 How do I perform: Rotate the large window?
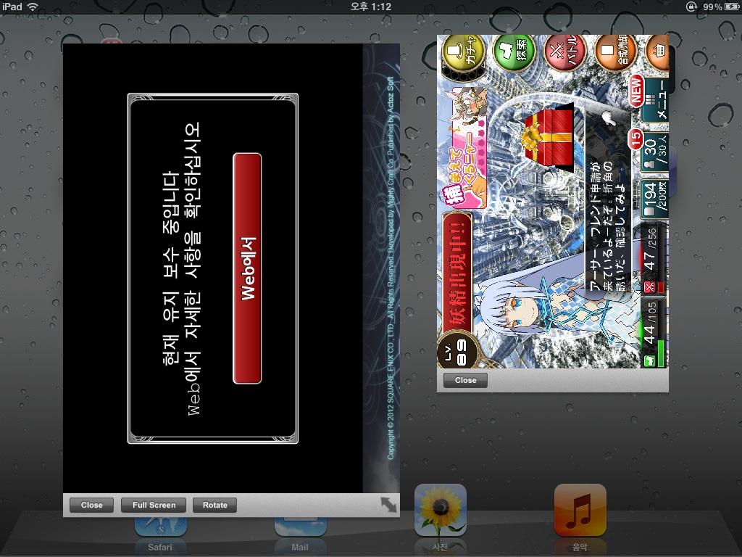pyautogui.click(x=214, y=505)
